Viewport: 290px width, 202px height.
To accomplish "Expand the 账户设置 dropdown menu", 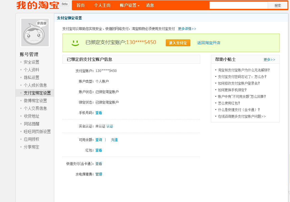I will (x=129, y=5).
